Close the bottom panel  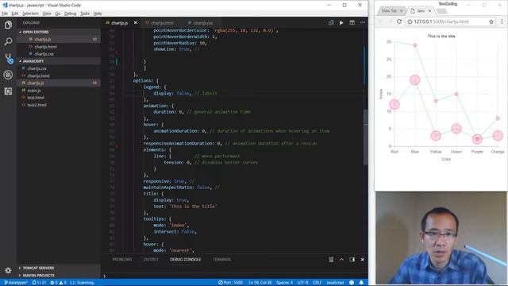pyautogui.click(x=363, y=260)
